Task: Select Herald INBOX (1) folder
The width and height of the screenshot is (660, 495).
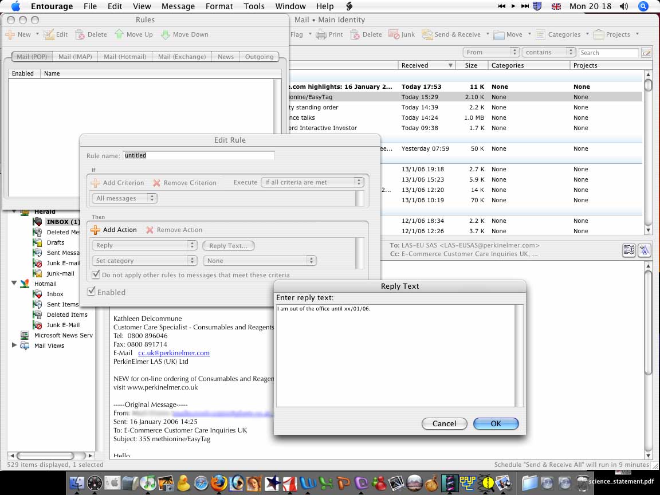Action: point(63,222)
